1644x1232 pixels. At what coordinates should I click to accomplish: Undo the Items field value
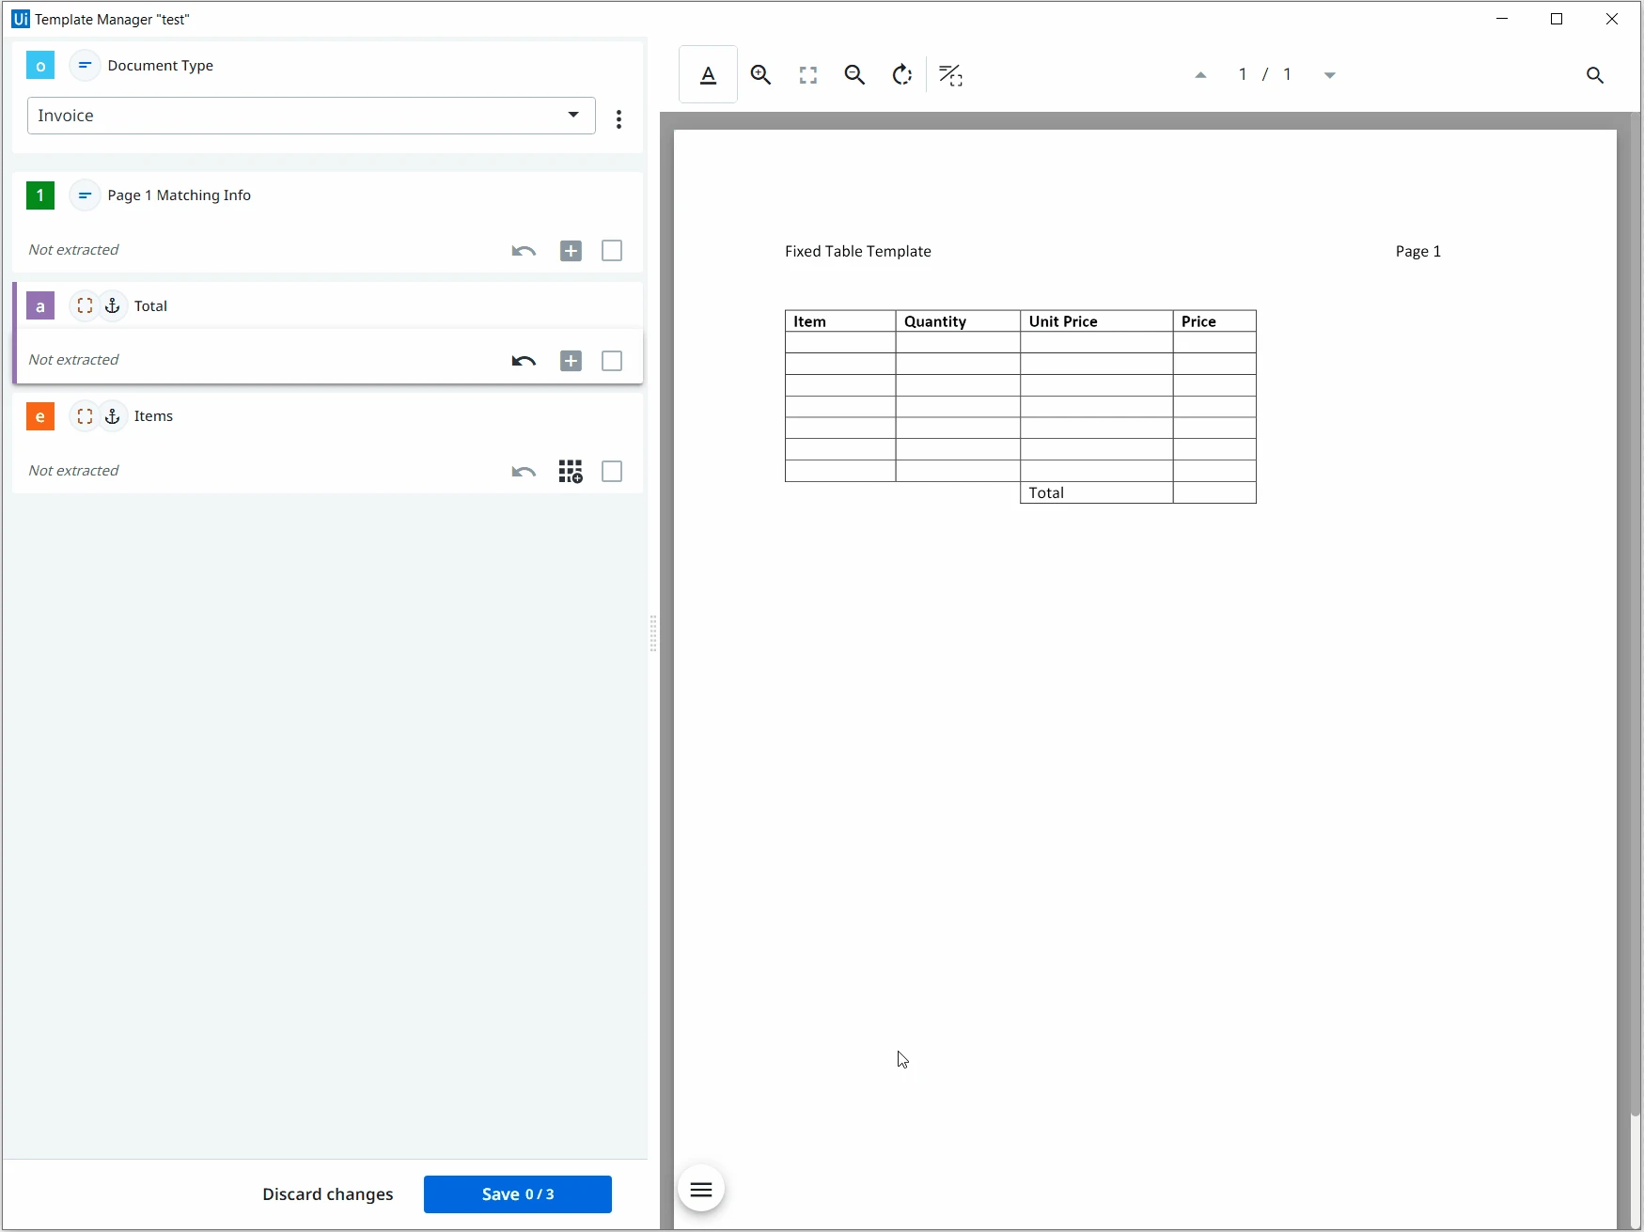pyautogui.click(x=524, y=472)
